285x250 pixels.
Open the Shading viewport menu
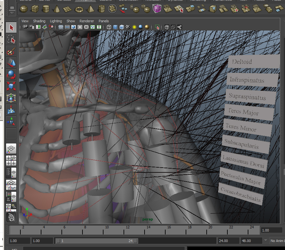(x=39, y=21)
